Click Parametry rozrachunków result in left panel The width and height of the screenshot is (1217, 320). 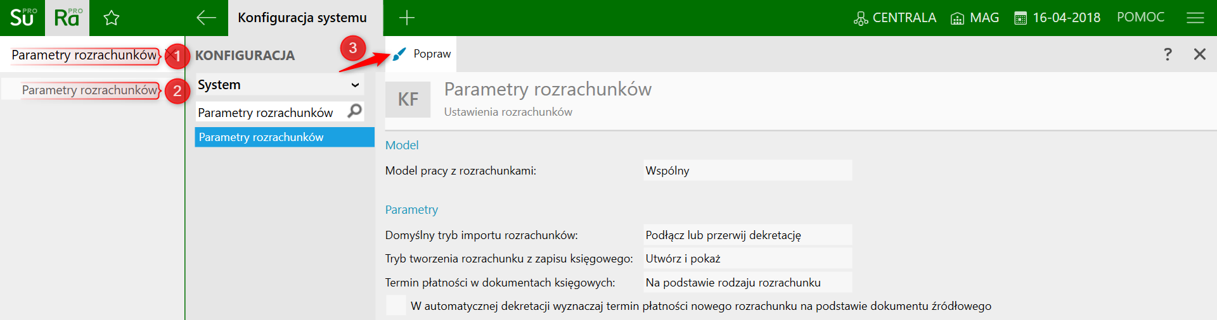tap(89, 90)
